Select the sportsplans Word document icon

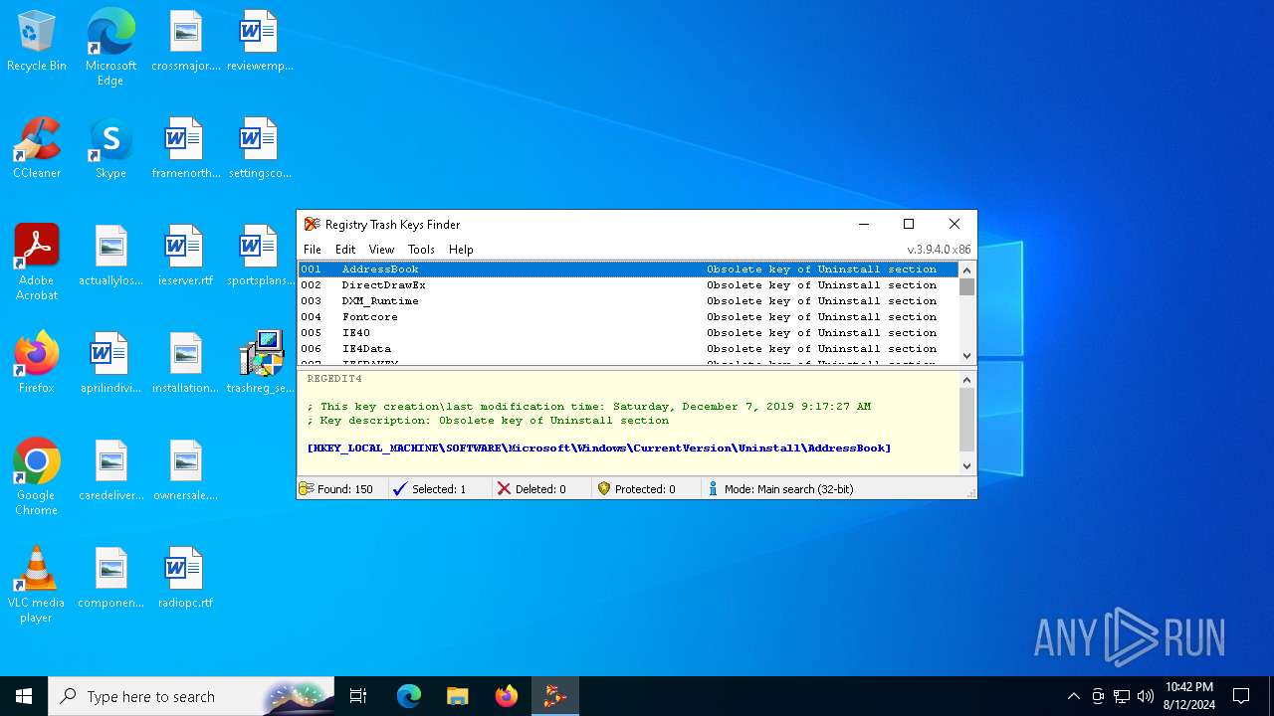(x=260, y=257)
